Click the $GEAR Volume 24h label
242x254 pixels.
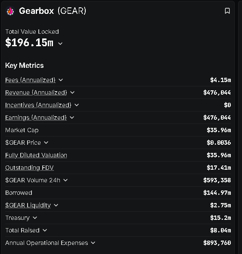[x=33, y=180]
